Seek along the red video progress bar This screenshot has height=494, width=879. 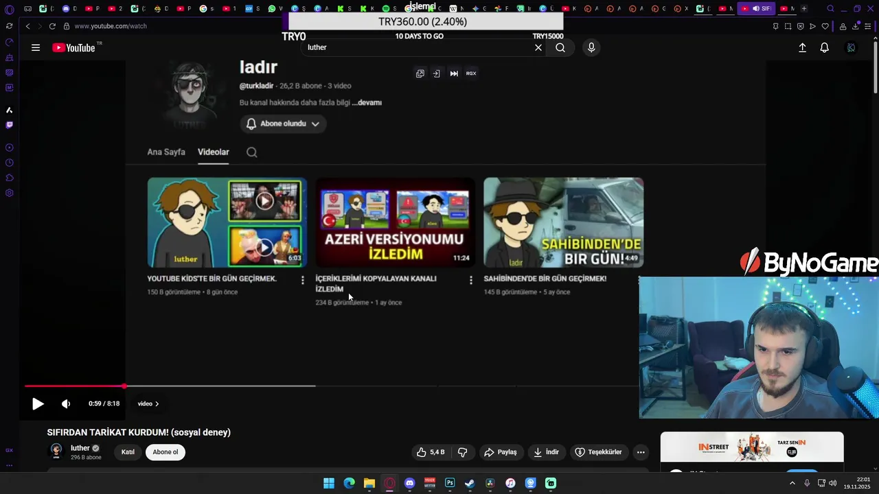click(74, 386)
